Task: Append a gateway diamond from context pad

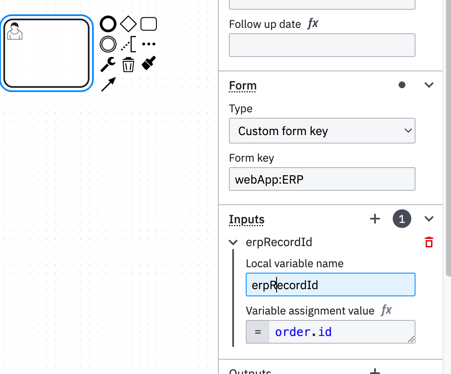Action: point(128,24)
